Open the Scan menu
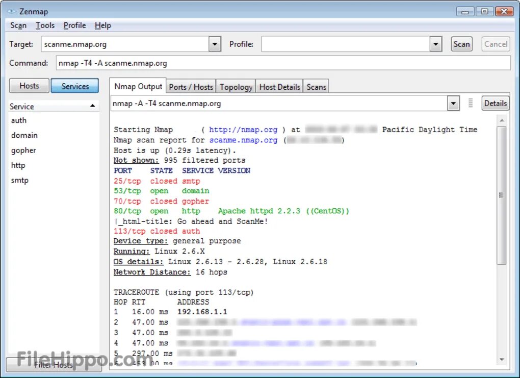520x378 pixels. click(18, 26)
